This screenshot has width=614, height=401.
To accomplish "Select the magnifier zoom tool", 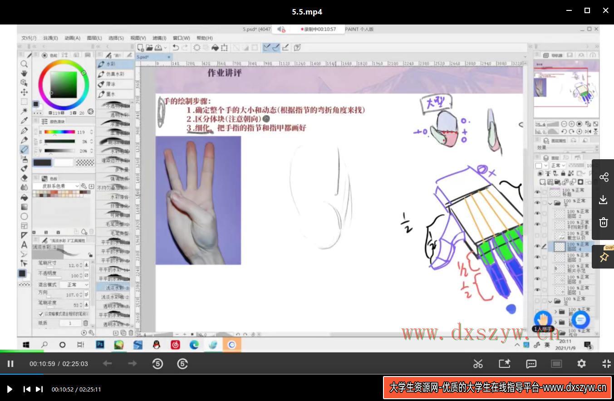I will tap(24, 64).
